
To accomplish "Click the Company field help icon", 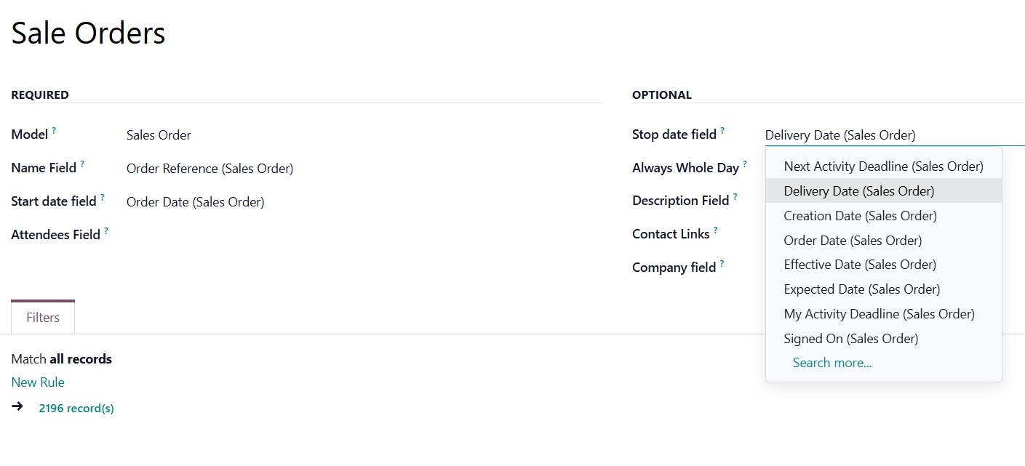I will (722, 264).
